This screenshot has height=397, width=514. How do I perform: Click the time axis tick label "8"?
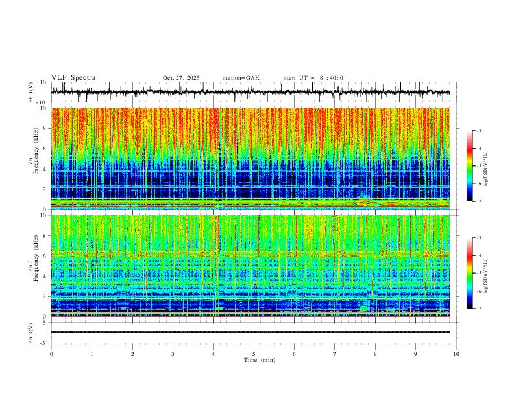375,354
